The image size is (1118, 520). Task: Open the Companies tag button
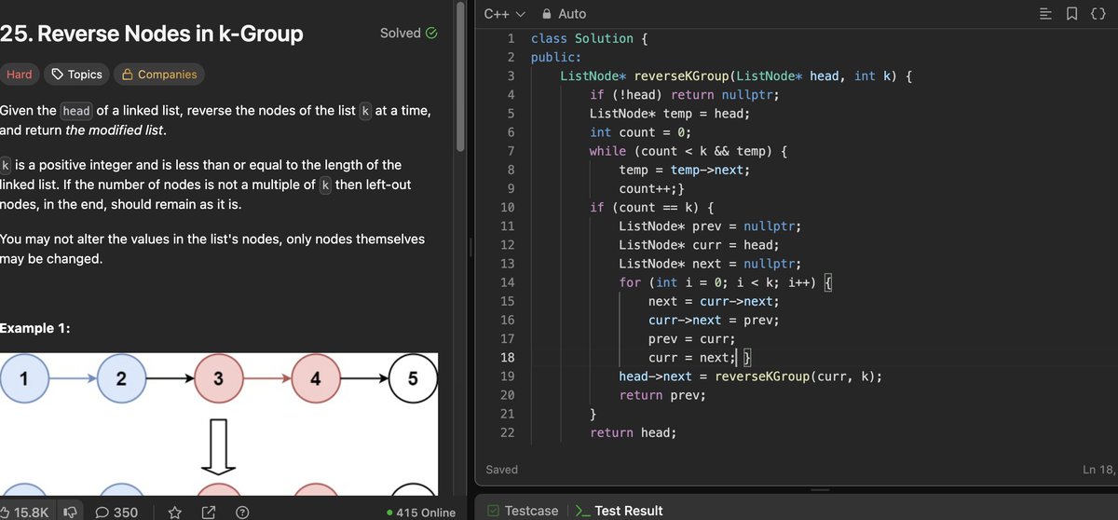click(x=160, y=75)
